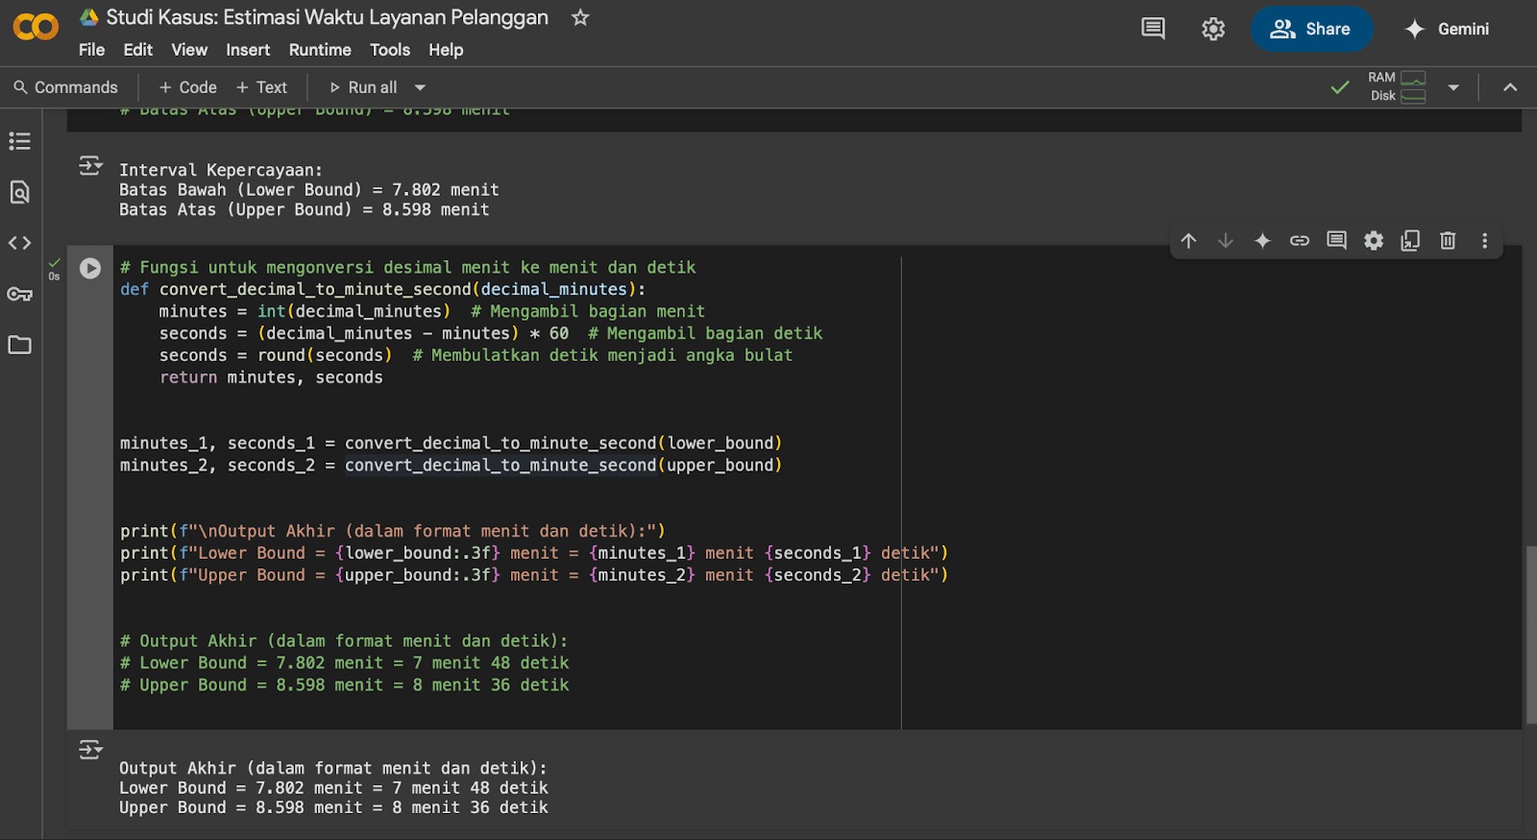
Task: Click the Share button
Action: click(x=1311, y=29)
